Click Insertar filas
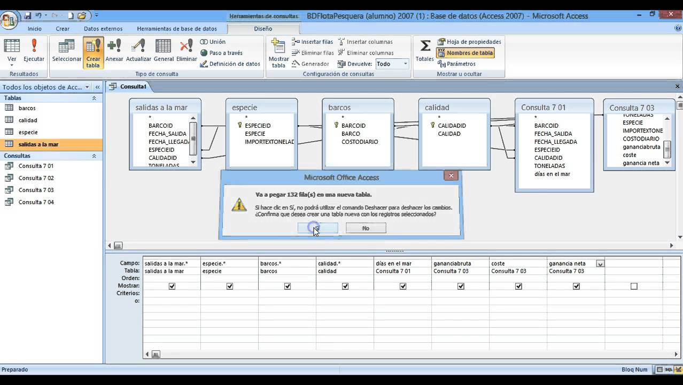Viewport: 683px width, 385px height. point(313,42)
